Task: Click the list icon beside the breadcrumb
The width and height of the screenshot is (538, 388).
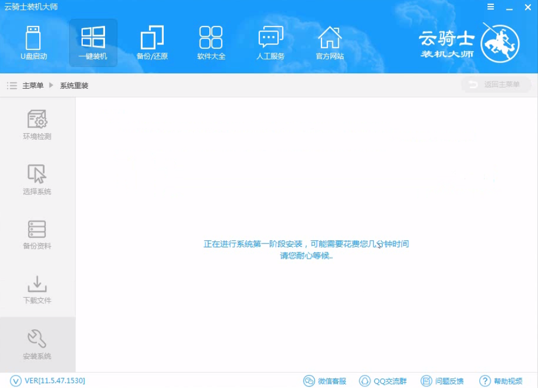Action: [11, 85]
